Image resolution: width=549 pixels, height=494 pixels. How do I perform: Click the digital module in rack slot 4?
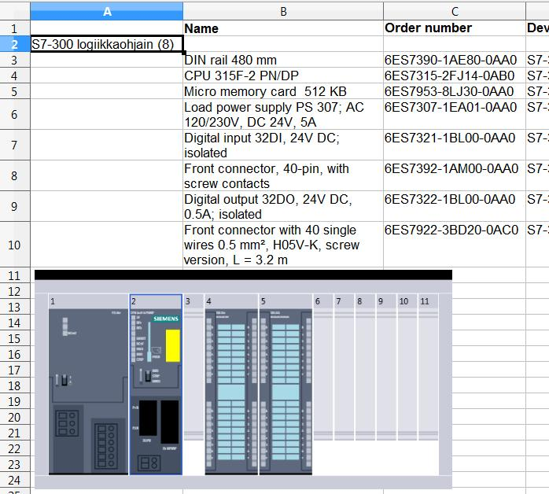pyautogui.click(x=231, y=392)
